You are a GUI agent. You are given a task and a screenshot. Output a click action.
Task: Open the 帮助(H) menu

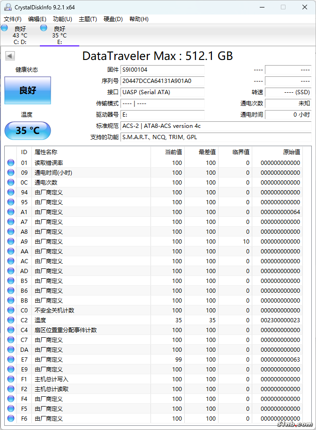[x=139, y=19]
